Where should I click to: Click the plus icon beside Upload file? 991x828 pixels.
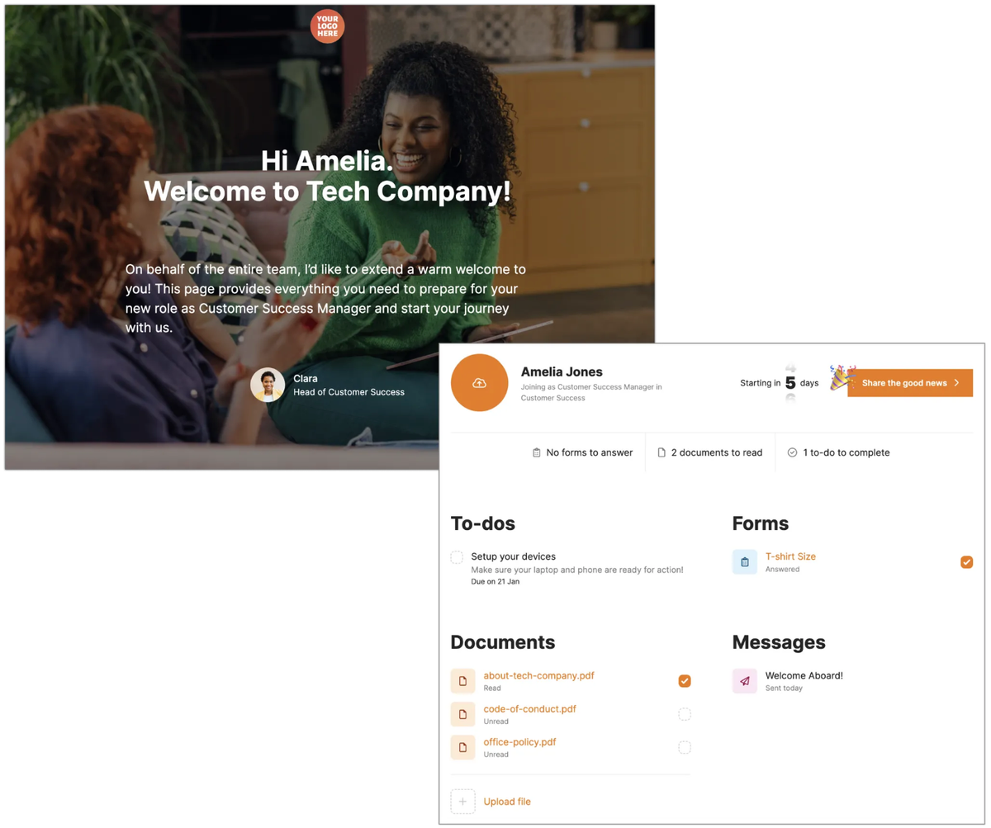click(x=463, y=802)
